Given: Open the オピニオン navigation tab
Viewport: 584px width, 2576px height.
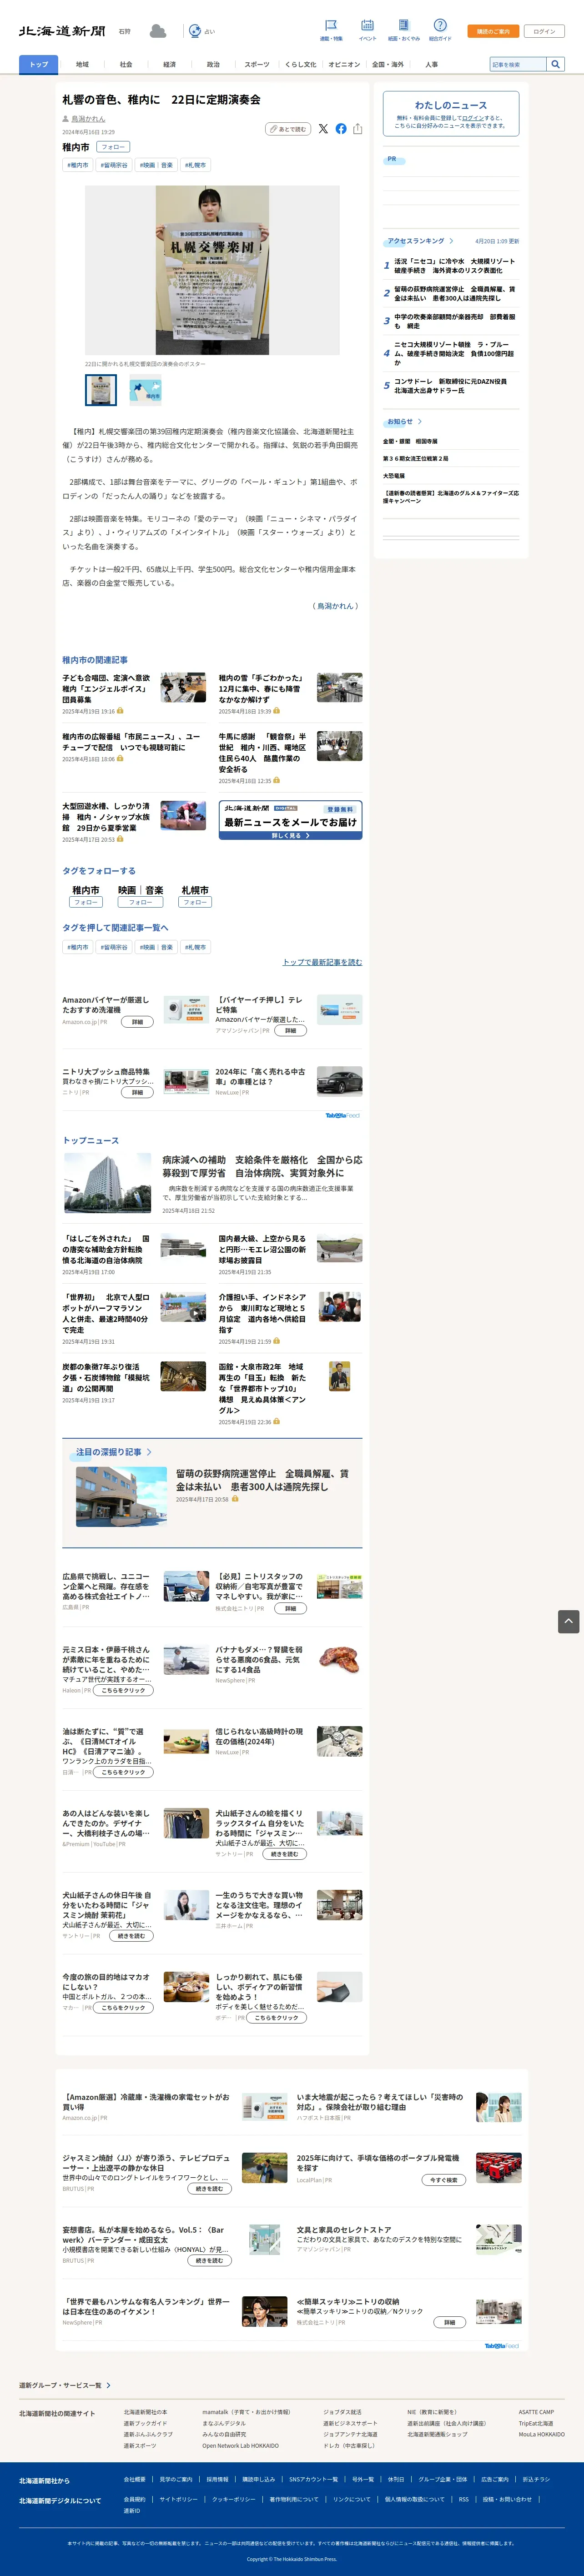Looking at the screenshot, I should (344, 64).
